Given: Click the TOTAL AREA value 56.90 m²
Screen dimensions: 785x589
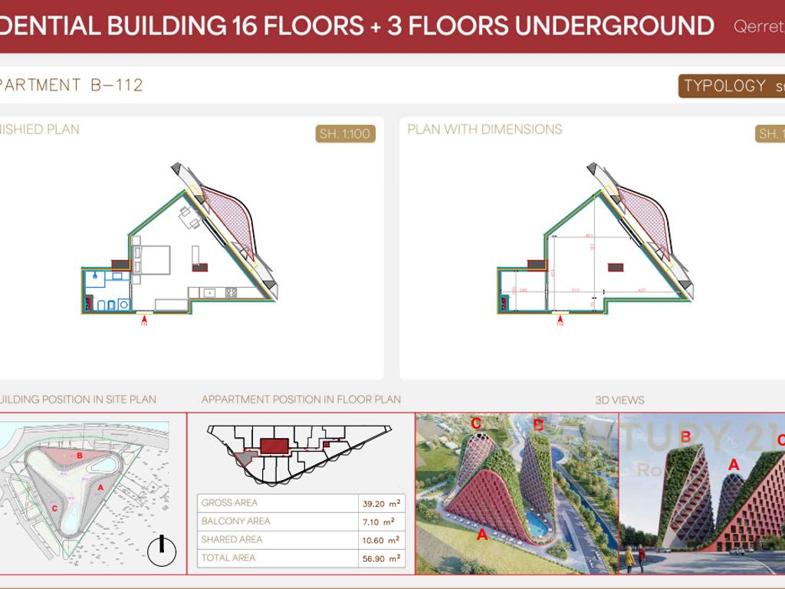Looking at the screenshot, I should pyautogui.click(x=382, y=558).
